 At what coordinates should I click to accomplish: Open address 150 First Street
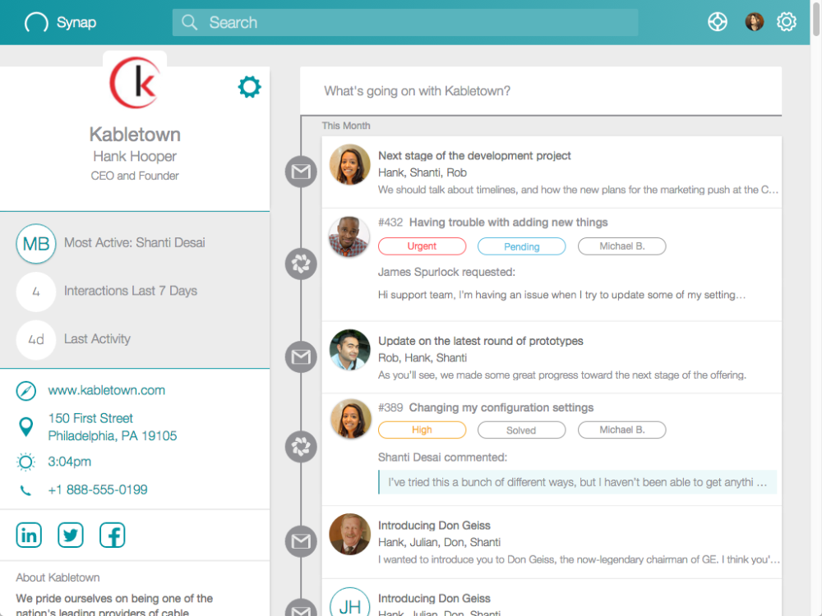[x=112, y=427]
